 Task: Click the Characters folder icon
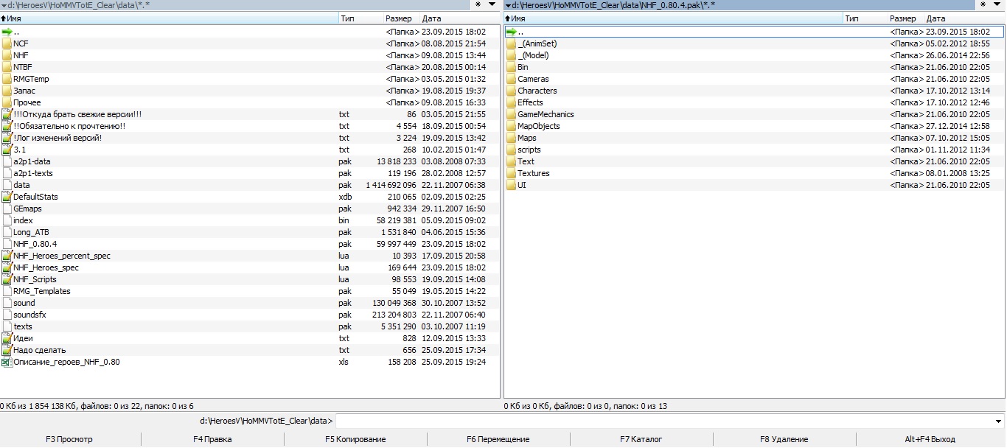pyautogui.click(x=512, y=91)
